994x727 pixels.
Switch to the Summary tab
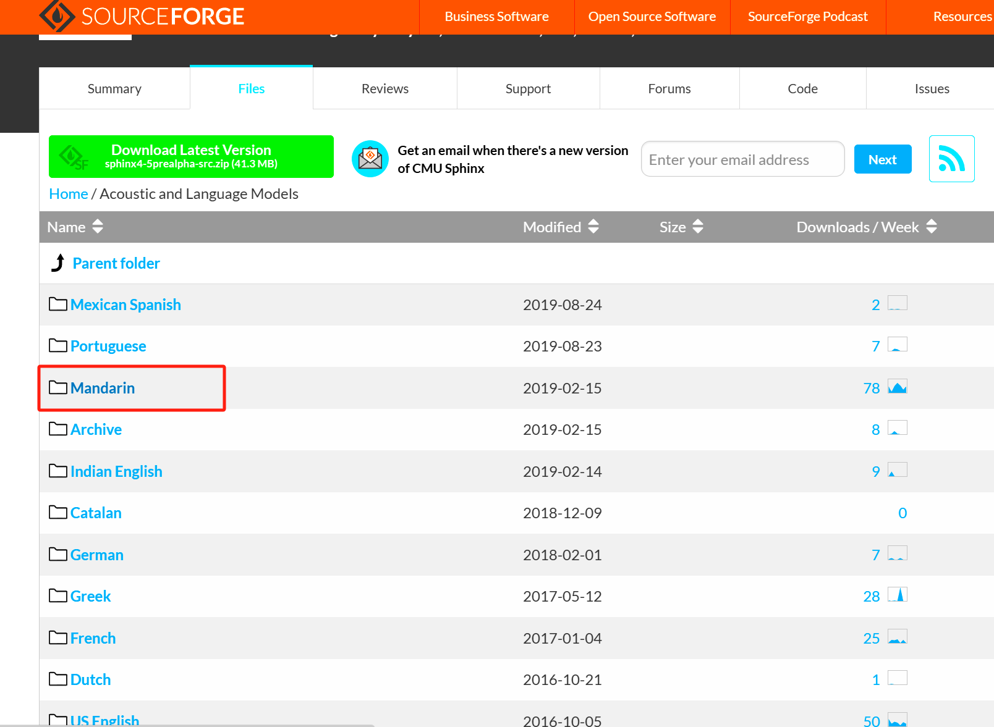click(x=114, y=88)
